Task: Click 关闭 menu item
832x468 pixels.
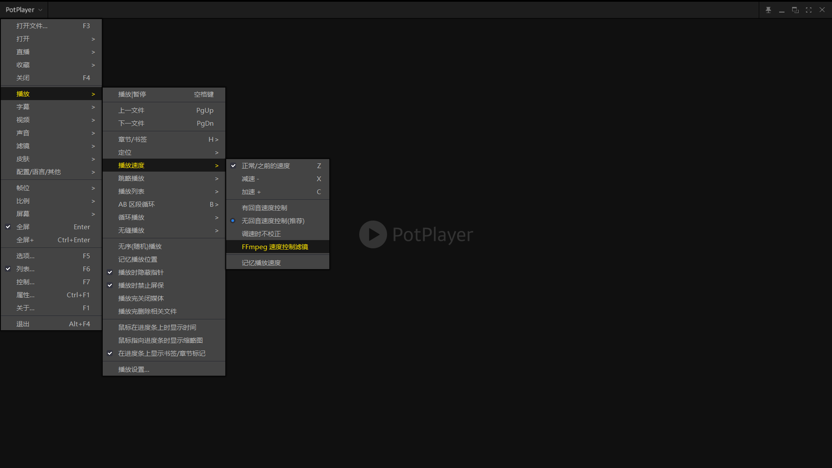Action: [x=52, y=78]
